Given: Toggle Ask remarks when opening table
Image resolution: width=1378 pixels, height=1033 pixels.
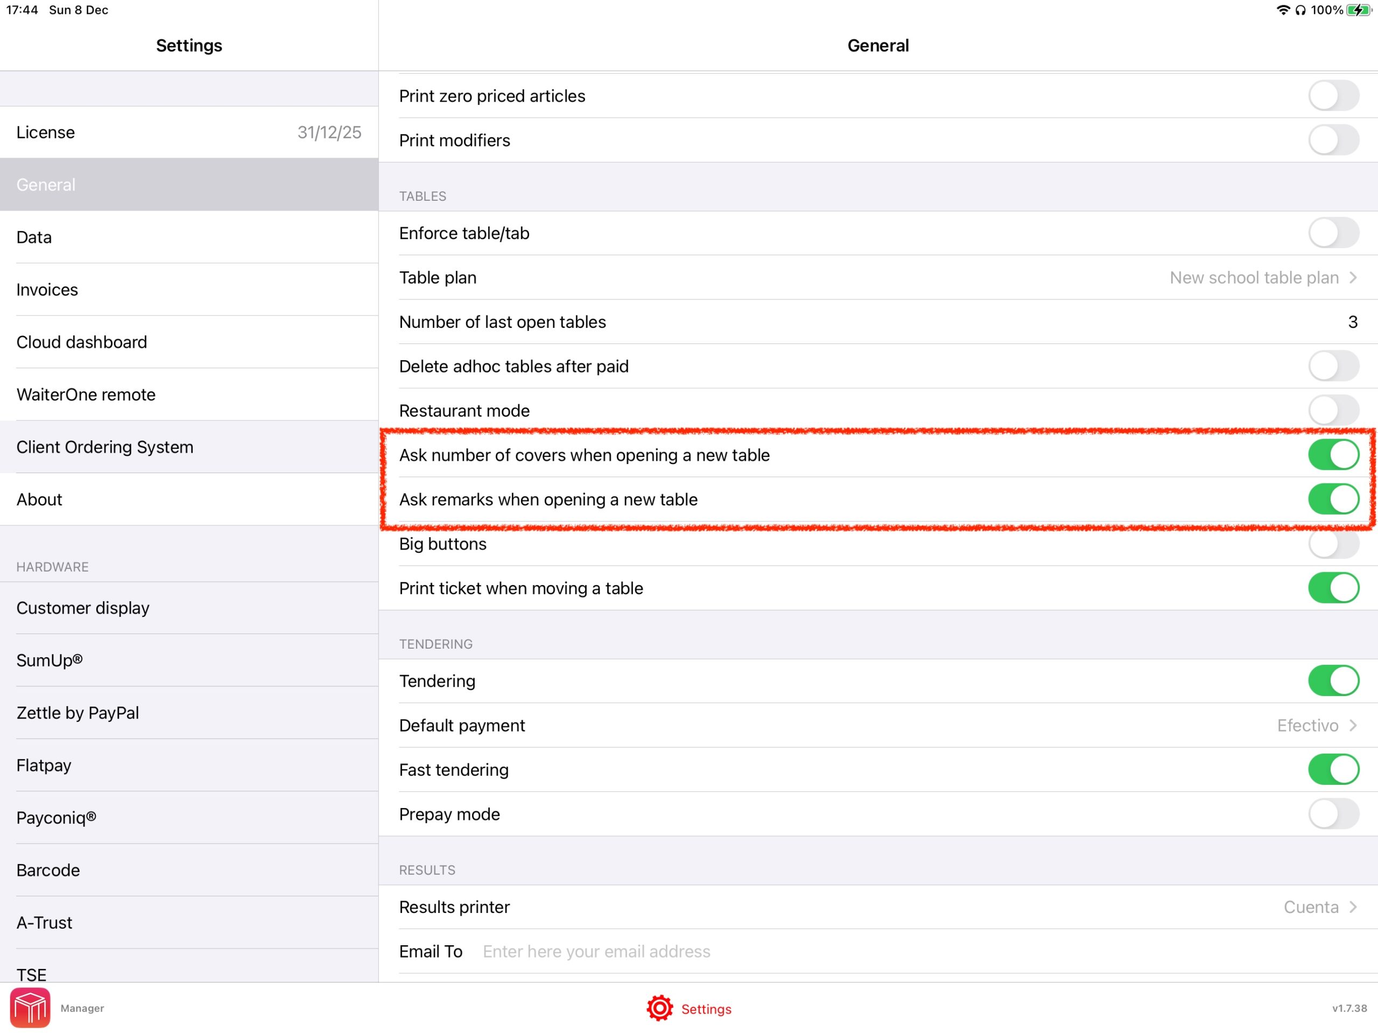Looking at the screenshot, I should (x=1331, y=499).
